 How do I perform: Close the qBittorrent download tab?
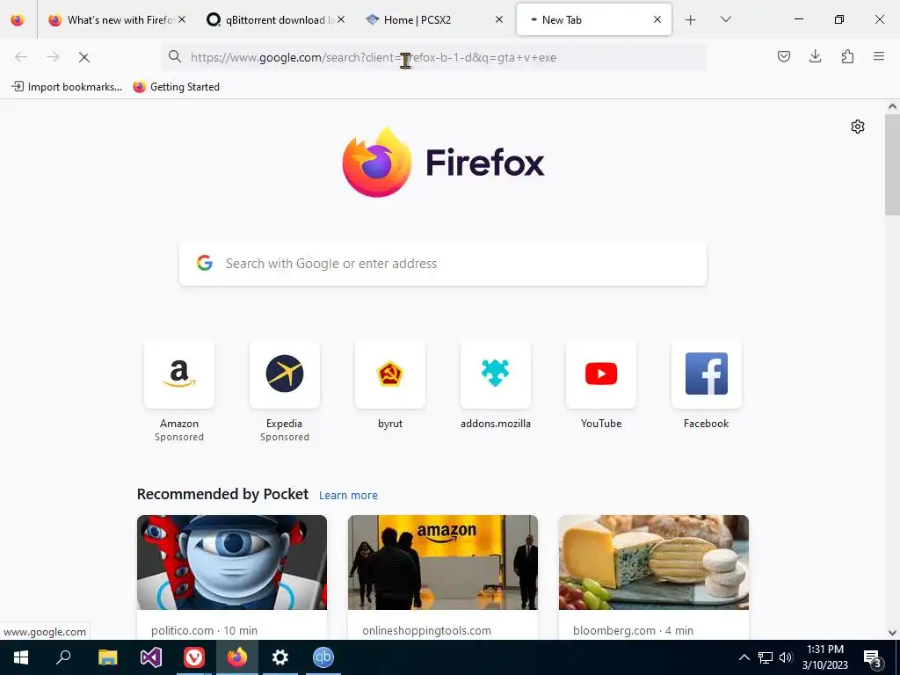tap(341, 19)
